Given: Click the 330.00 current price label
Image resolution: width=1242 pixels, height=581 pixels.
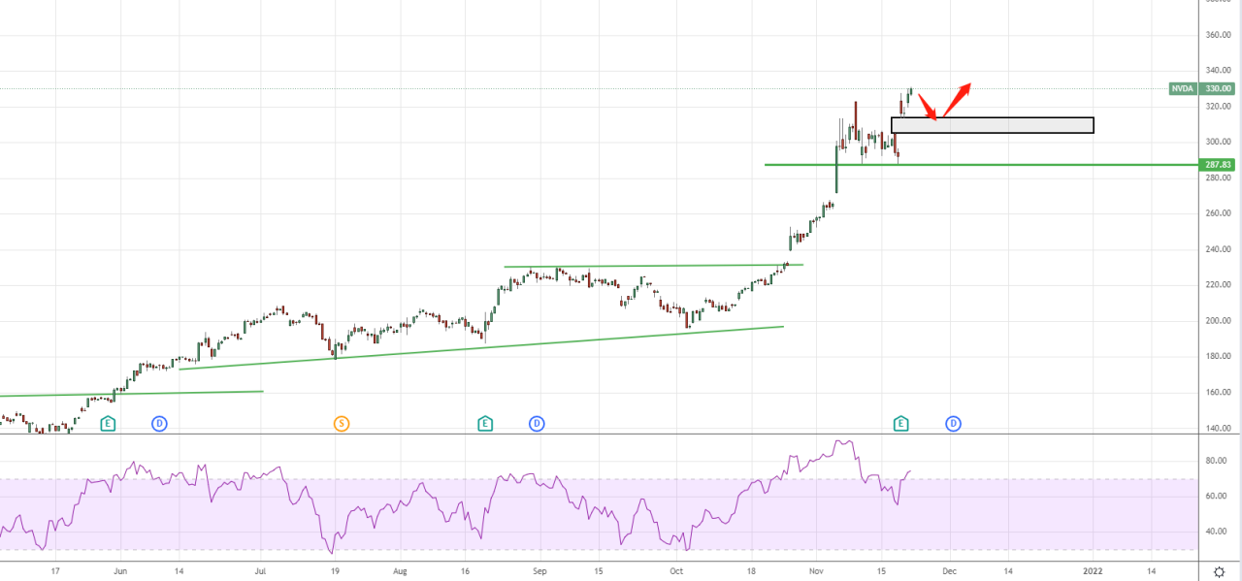Looking at the screenshot, I should click(1218, 88).
